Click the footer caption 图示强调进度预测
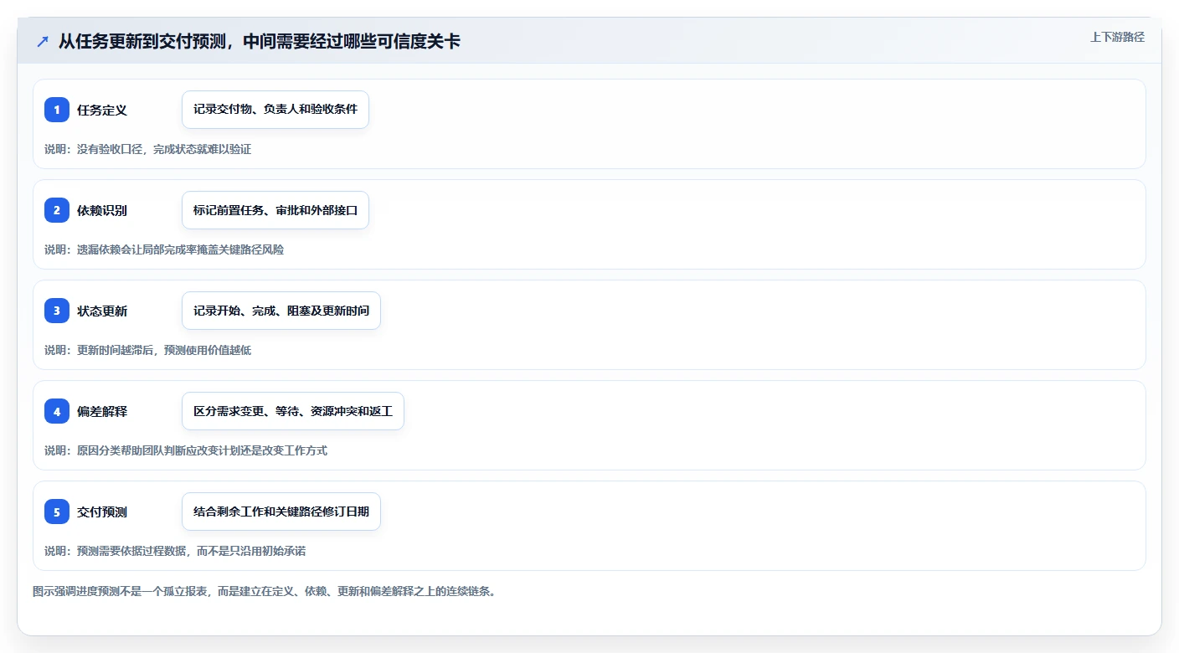Image resolution: width=1179 pixels, height=653 pixels. (265, 591)
